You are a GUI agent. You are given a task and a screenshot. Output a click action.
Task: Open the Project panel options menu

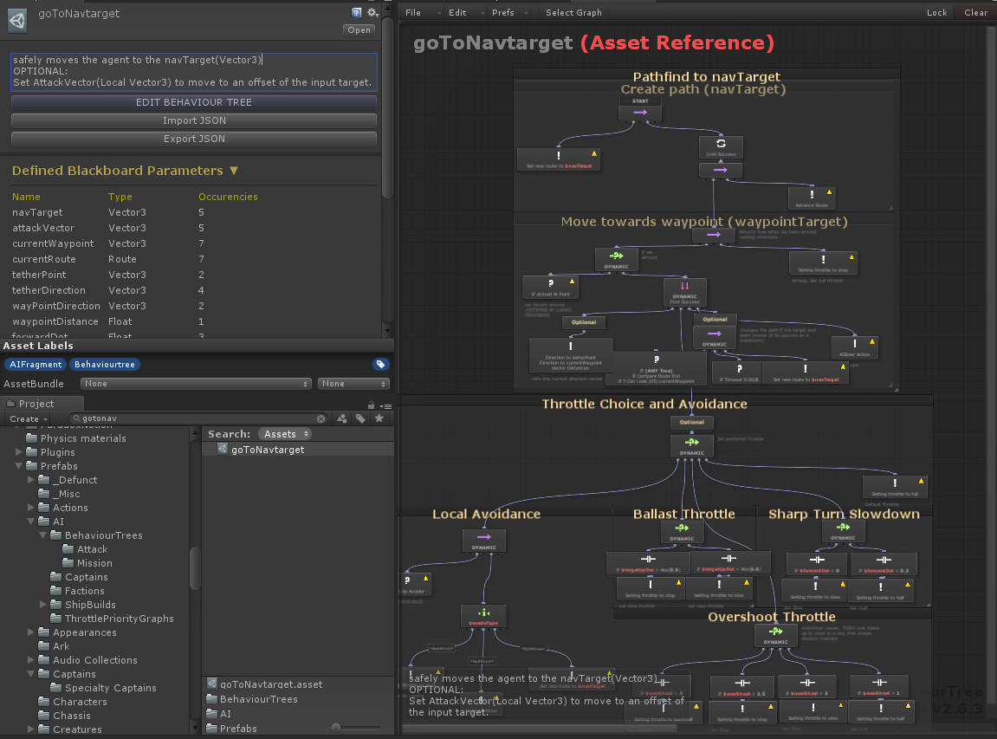click(385, 405)
